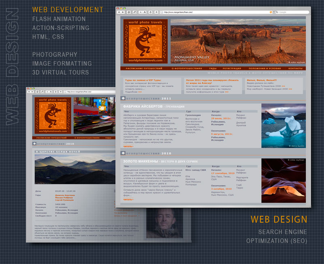Click the guide portrait photo in rear window
This screenshot has width=324, height=264.
click(x=164, y=223)
